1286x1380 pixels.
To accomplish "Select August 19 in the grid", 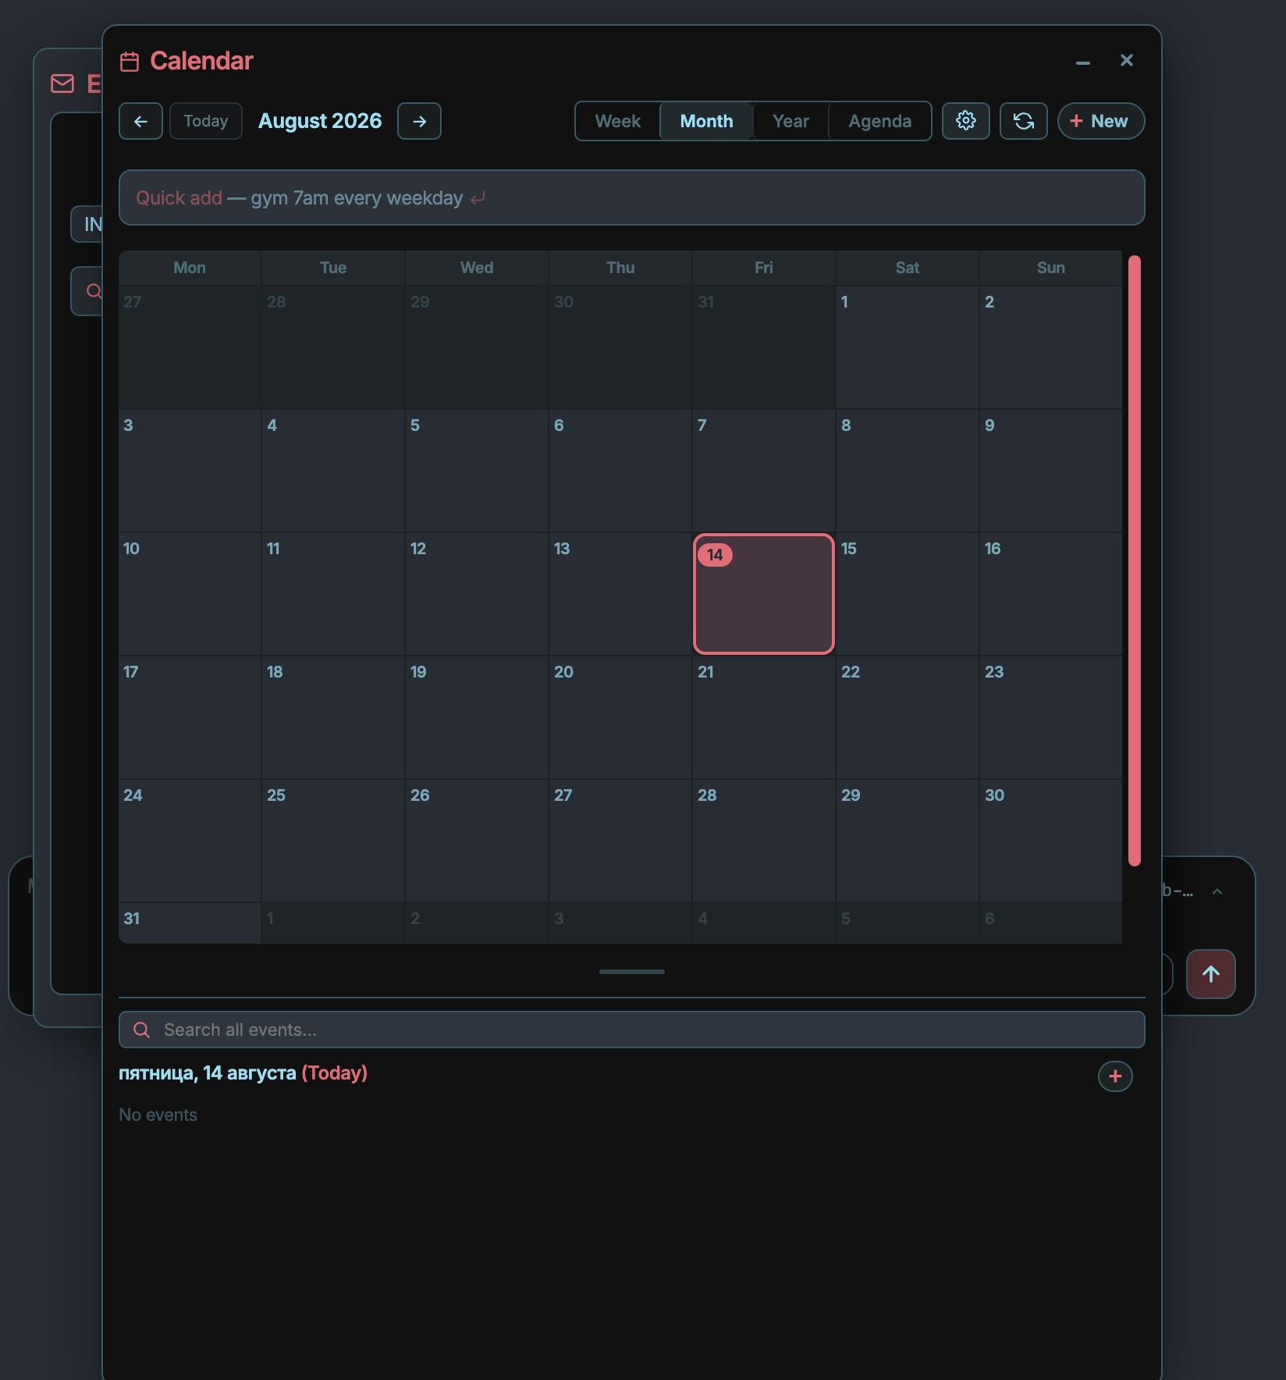I will point(477,717).
